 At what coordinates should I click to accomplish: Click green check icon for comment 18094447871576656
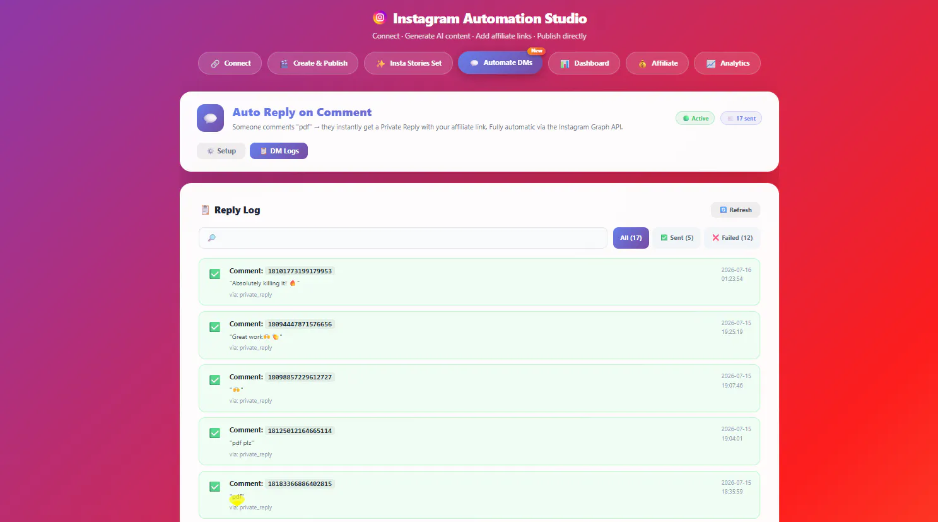[x=215, y=327]
